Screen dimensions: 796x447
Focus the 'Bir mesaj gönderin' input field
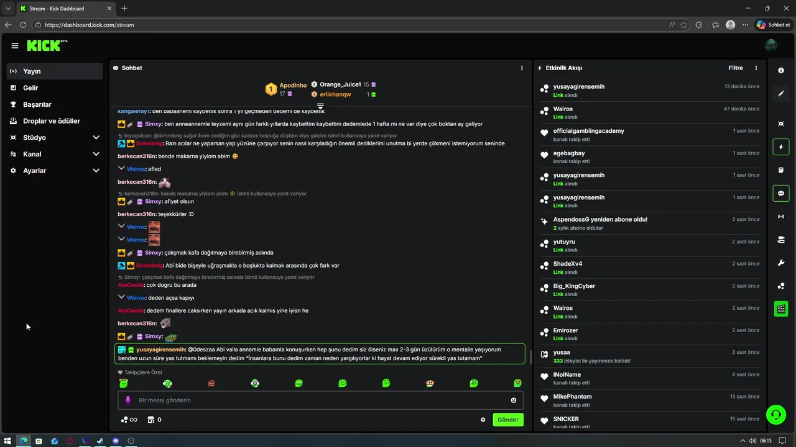[320, 400]
